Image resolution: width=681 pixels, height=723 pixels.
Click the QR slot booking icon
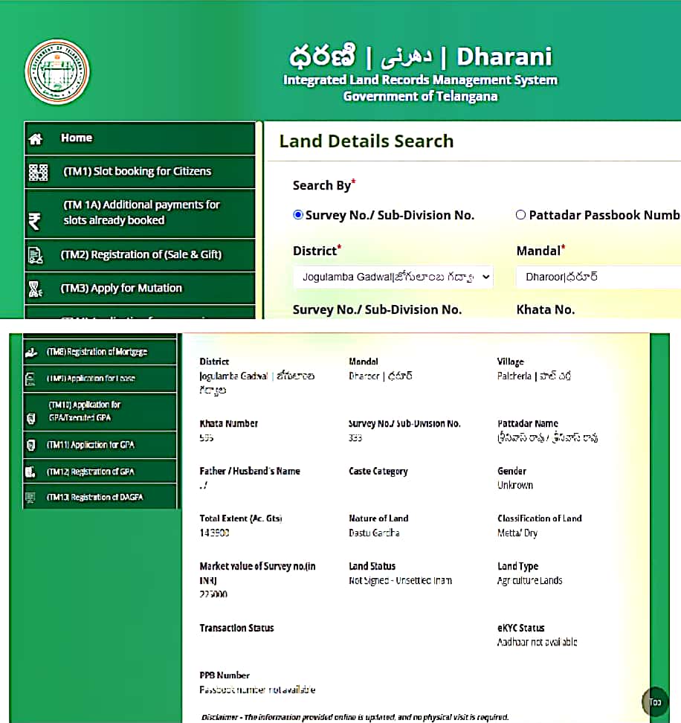tap(38, 172)
